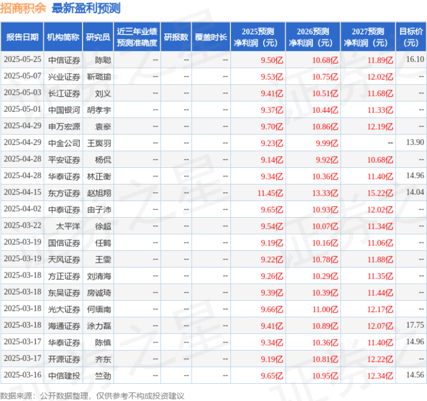Click the 9.26亿 profit value
This screenshot has width=427, height=401.
(x=272, y=276)
